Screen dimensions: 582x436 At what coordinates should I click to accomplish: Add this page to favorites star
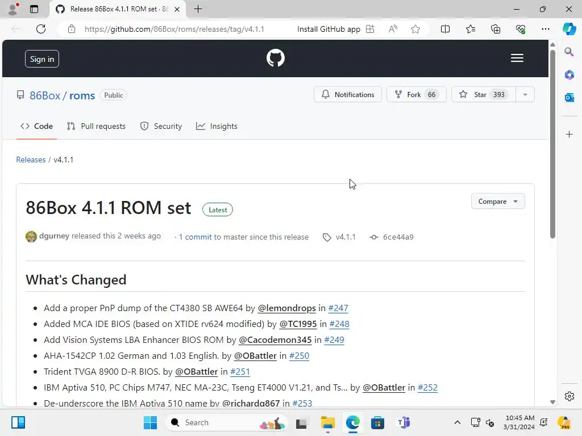coord(415,29)
